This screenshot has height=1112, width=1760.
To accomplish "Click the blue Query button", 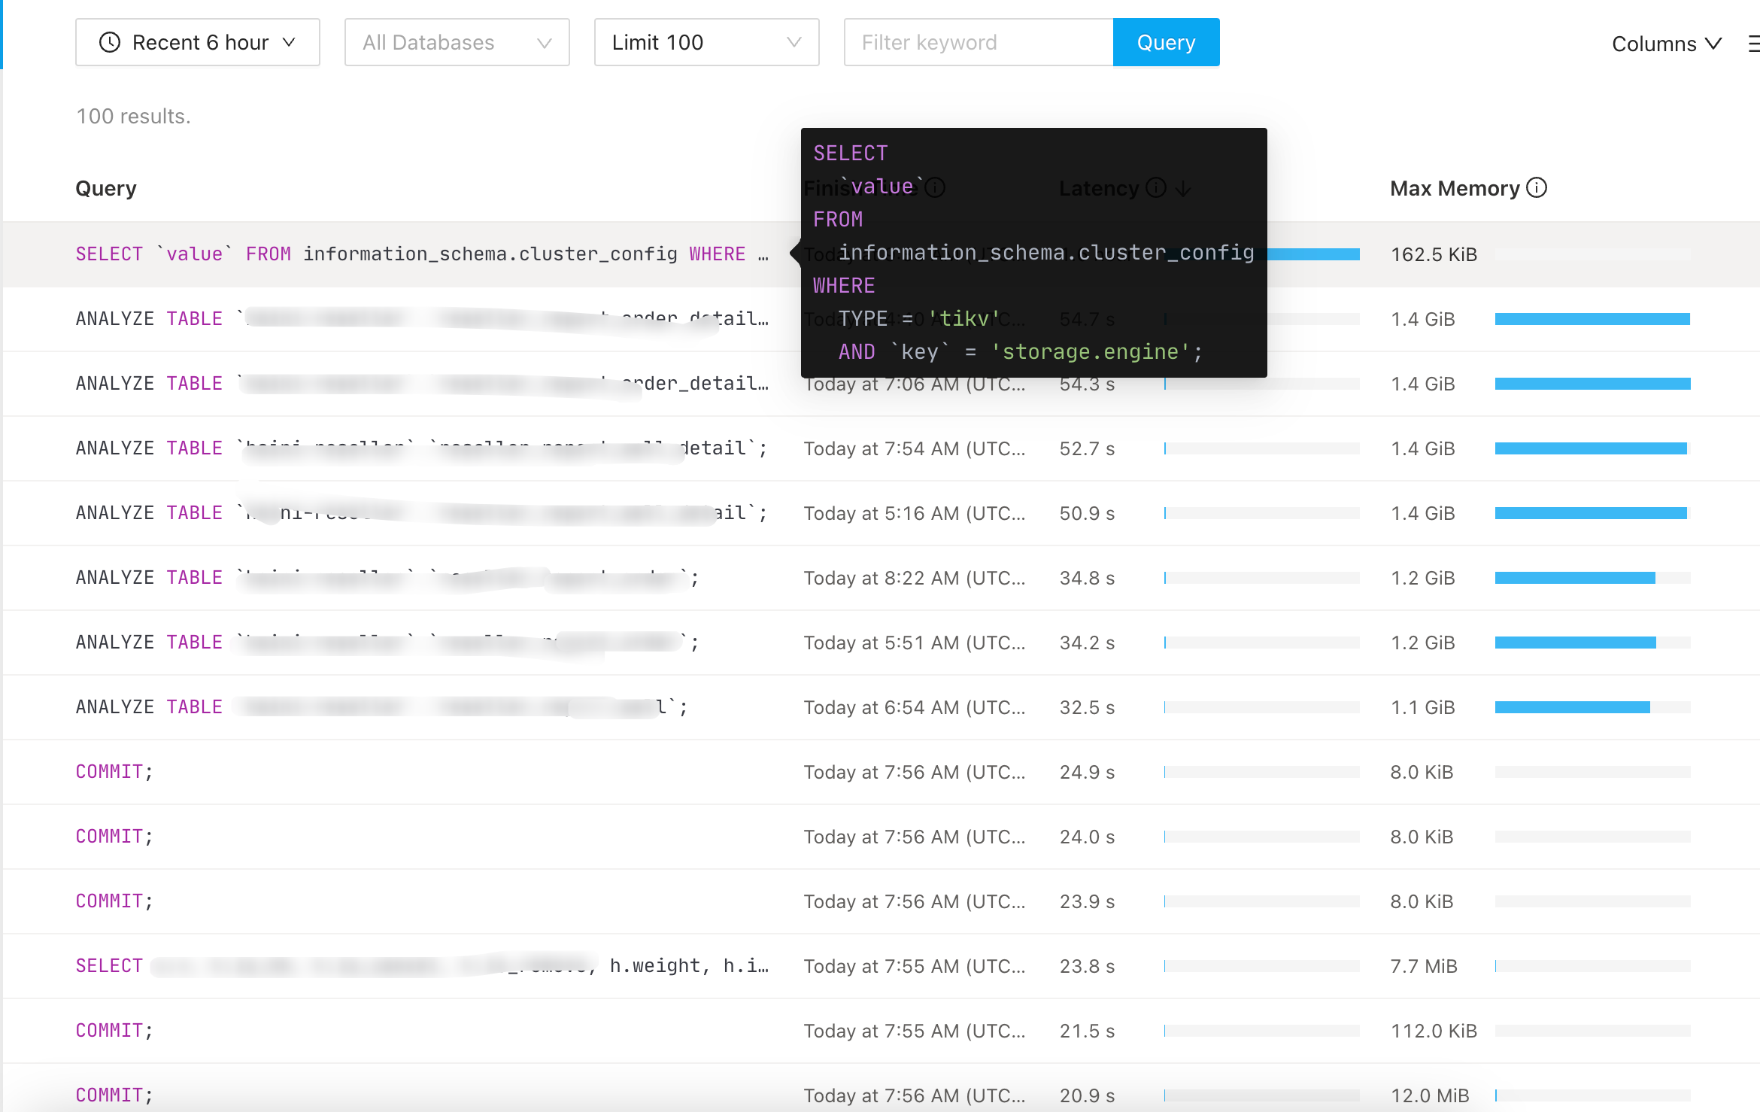I will click(1166, 42).
